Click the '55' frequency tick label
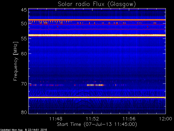Screen dimensions: 174x131 click(x=24, y=39)
